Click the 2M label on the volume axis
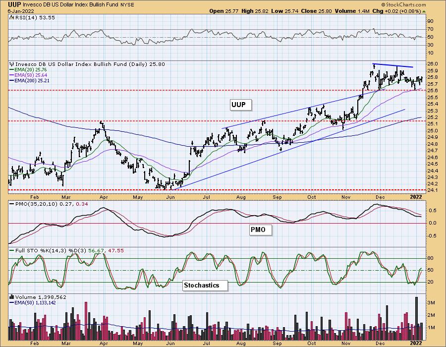The image size is (446, 347). click(431, 315)
